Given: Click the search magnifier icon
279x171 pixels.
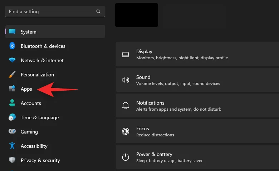Looking at the screenshot, I should click(x=98, y=11).
